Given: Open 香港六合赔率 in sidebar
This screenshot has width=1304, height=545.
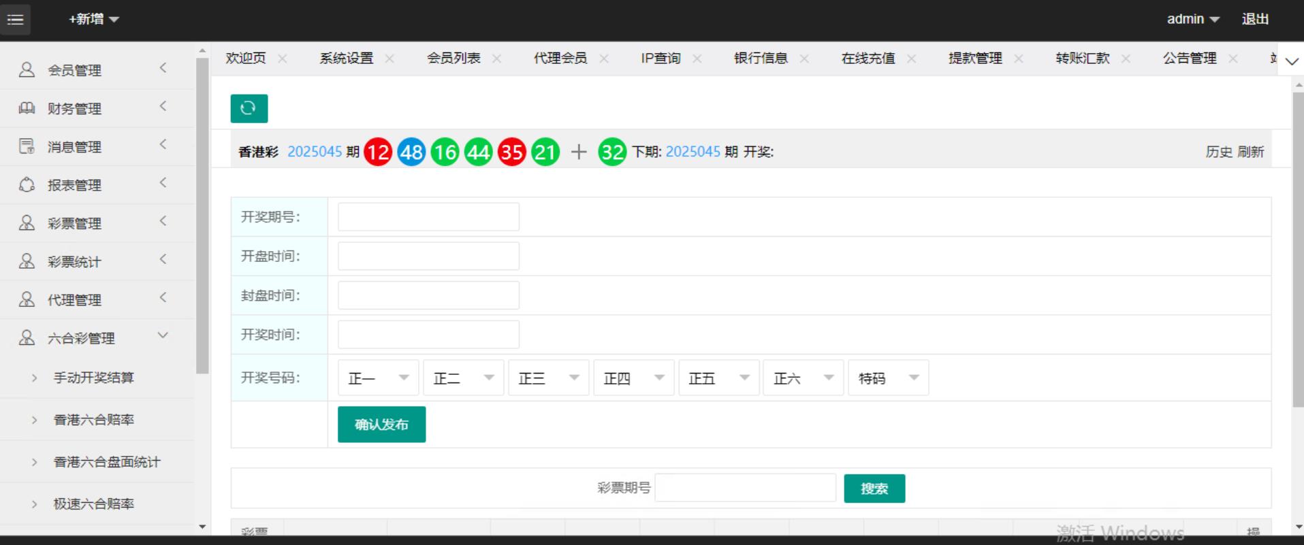Looking at the screenshot, I should click(94, 420).
